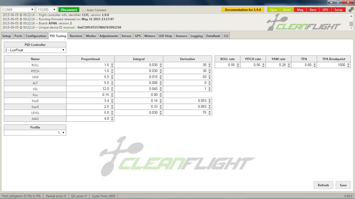The width and height of the screenshot is (355, 199).
Task: Open the CLI tab
Action: [x=226, y=36]
